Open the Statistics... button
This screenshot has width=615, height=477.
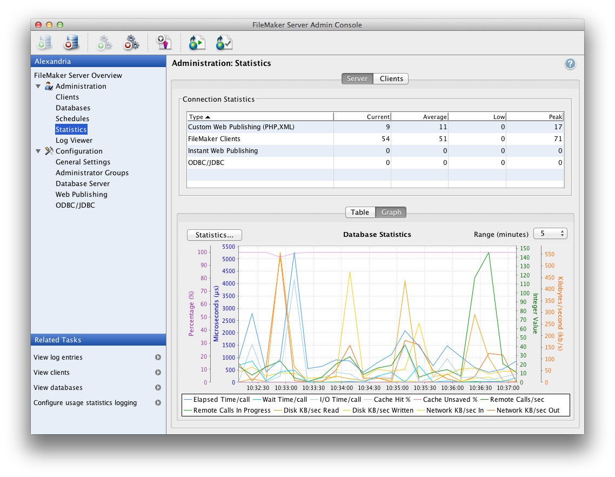(214, 235)
